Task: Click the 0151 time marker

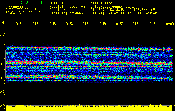Action: (19, 24)
